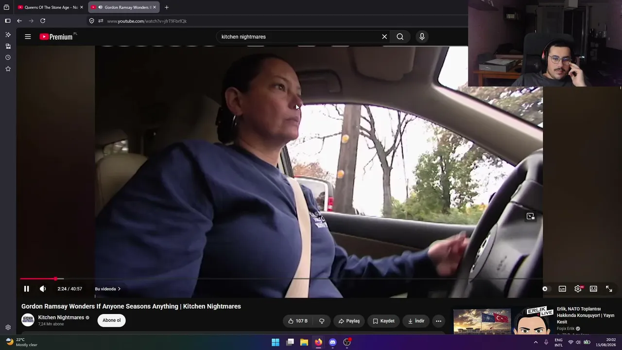Open Discord from the taskbar
This screenshot has height=350, width=622.
(332, 342)
